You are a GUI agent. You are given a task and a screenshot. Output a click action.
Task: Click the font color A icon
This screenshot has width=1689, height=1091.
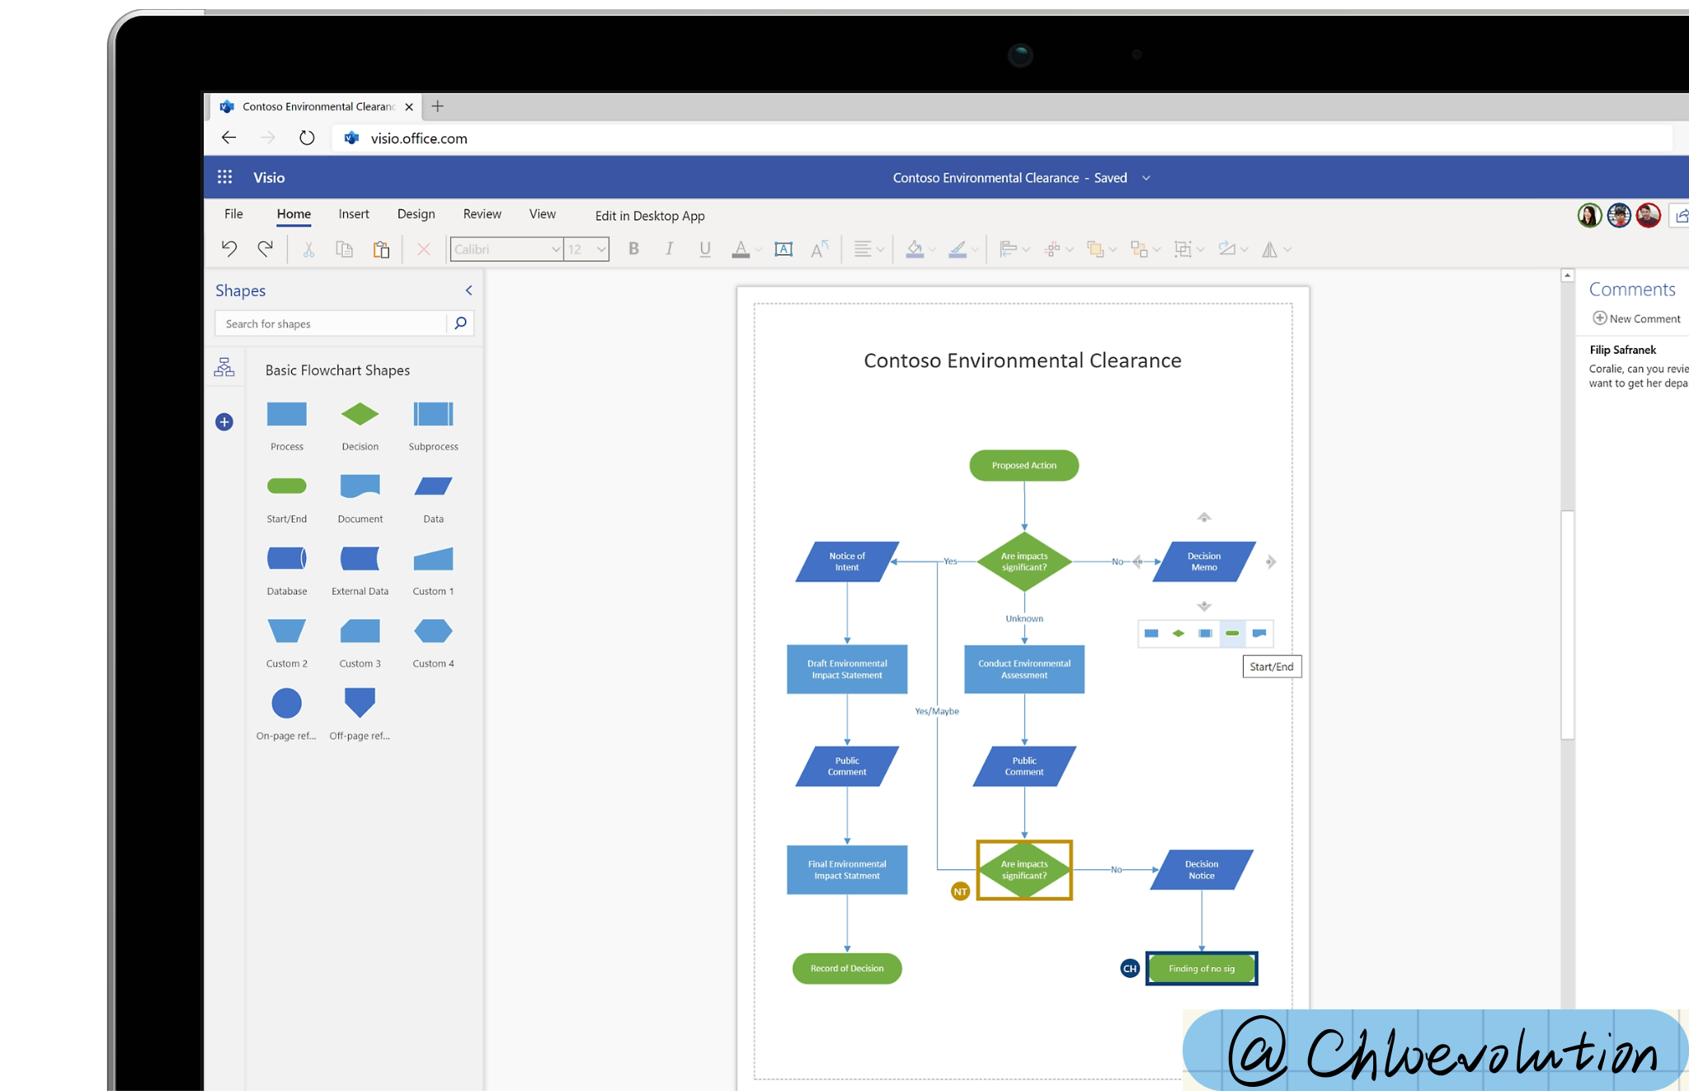[741, 249]
